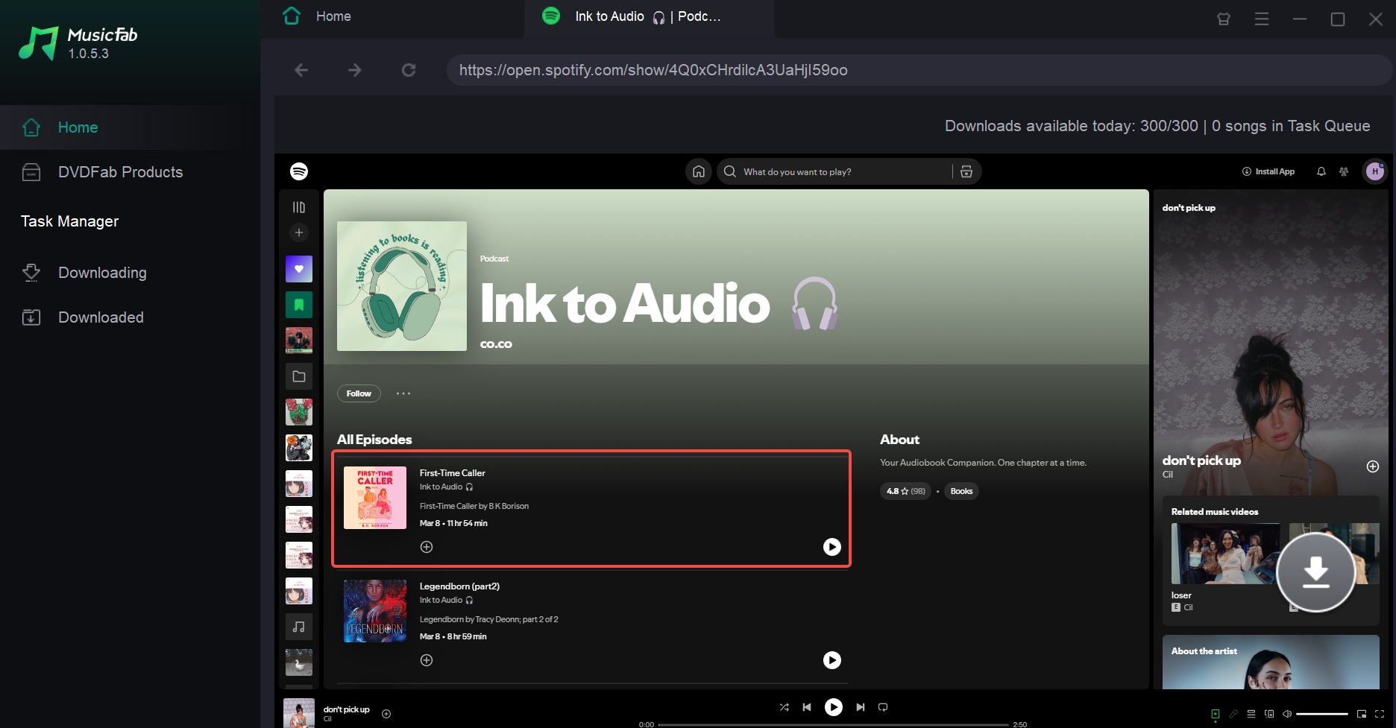1396x728 pixels.
Task: Enter full screen player mode
Action: coord(1380,714)
